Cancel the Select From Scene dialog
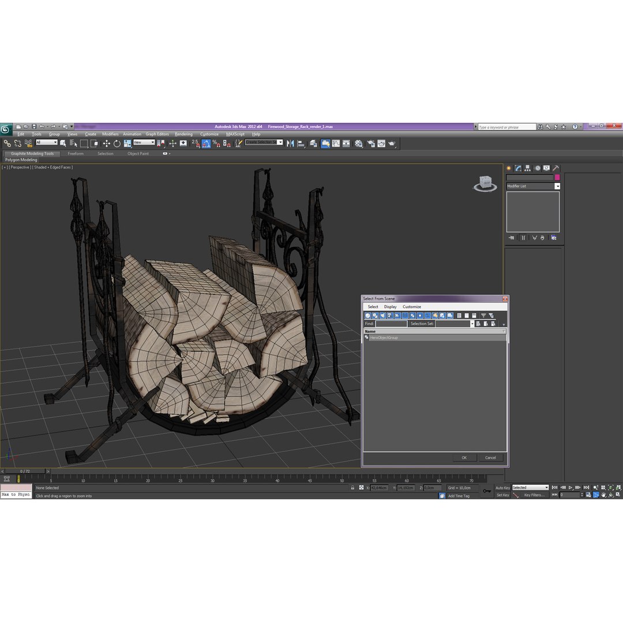623x623 pixels. pyautogui.click(x=490, y=457)
